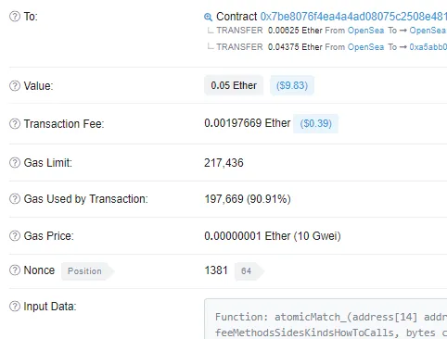The height and width of the screenshot is (339, 447).
Task: Click the position 64 badge
Action: pyautogui.click(x=249, y=271)
